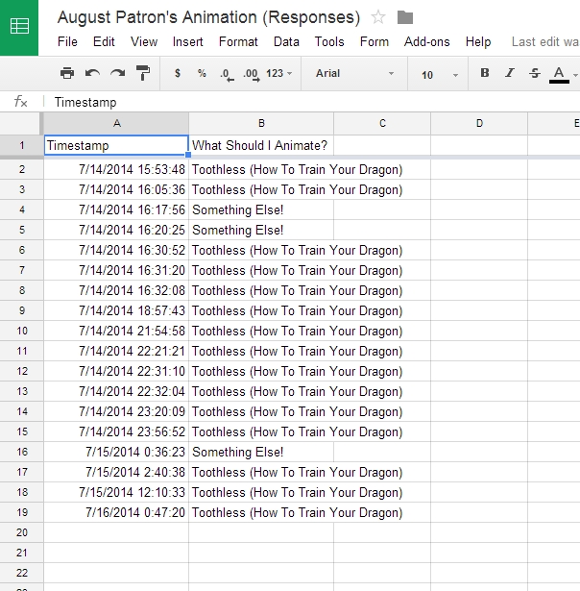Click the Google Sheets home icon

point(19,27)
